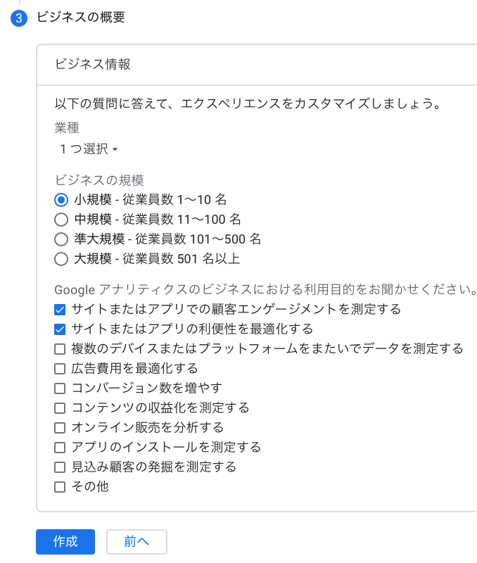Screen dimensions: 477x563
Task: Choose 大規模 - 従業員数 501 名以上 option
Action: (61, 259)
